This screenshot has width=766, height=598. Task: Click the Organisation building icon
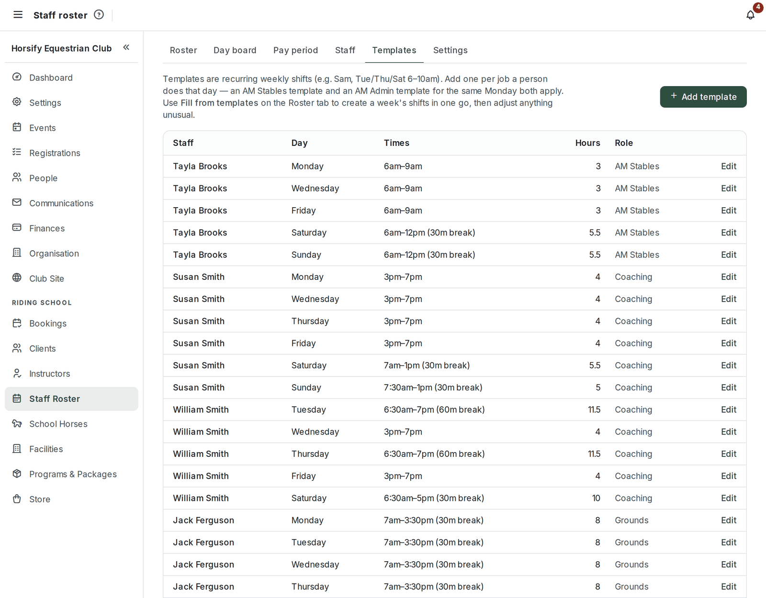[x=17, y=253]
